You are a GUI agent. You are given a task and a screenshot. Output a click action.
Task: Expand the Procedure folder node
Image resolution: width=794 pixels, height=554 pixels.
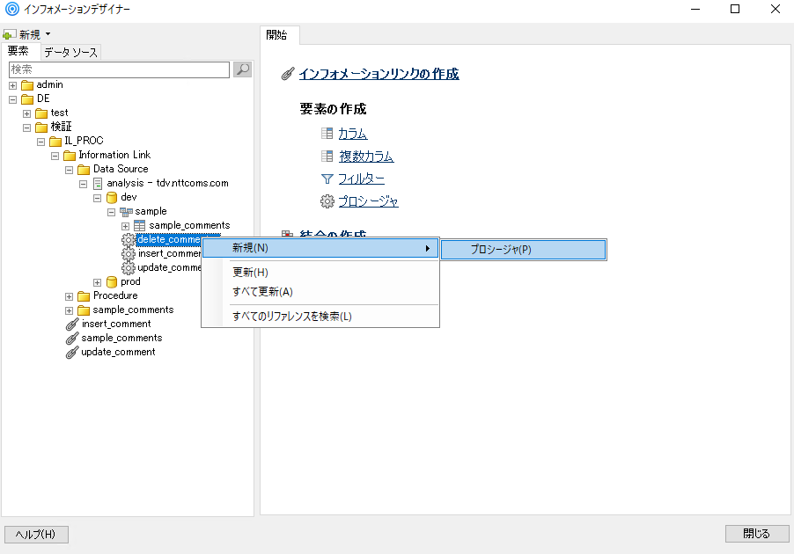point(70,296)
